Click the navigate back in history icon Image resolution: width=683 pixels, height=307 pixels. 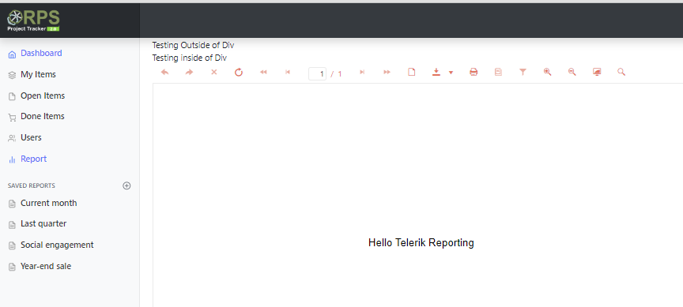pyautogui.click(x=164, y=72)
